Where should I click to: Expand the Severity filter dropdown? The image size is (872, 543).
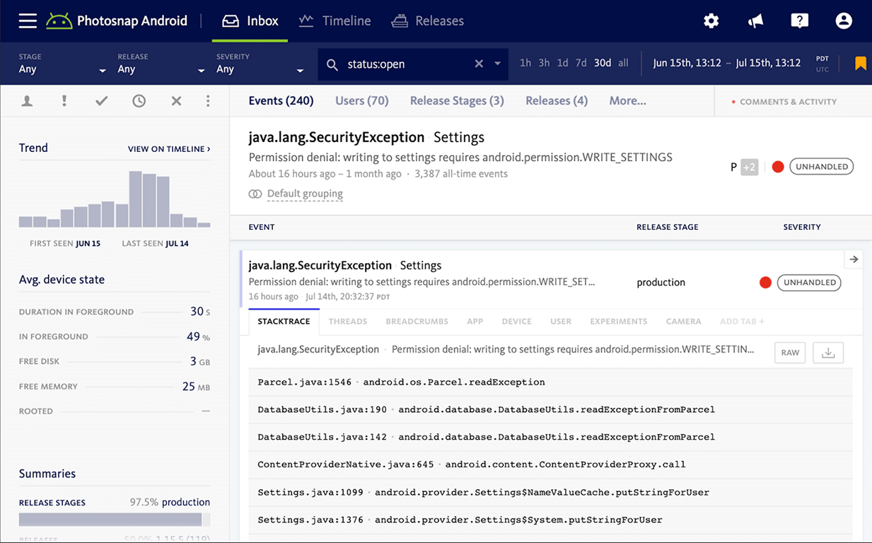(x=260, y=64)
